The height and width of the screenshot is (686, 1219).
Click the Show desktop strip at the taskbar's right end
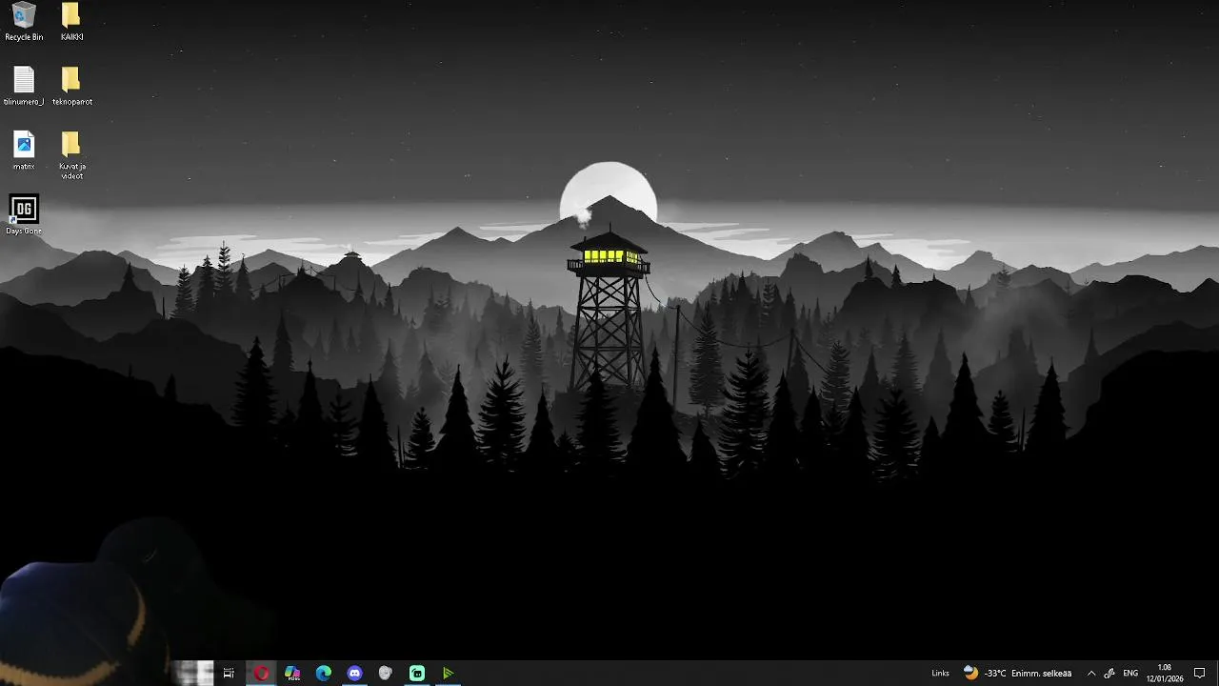click(1216, 674)
